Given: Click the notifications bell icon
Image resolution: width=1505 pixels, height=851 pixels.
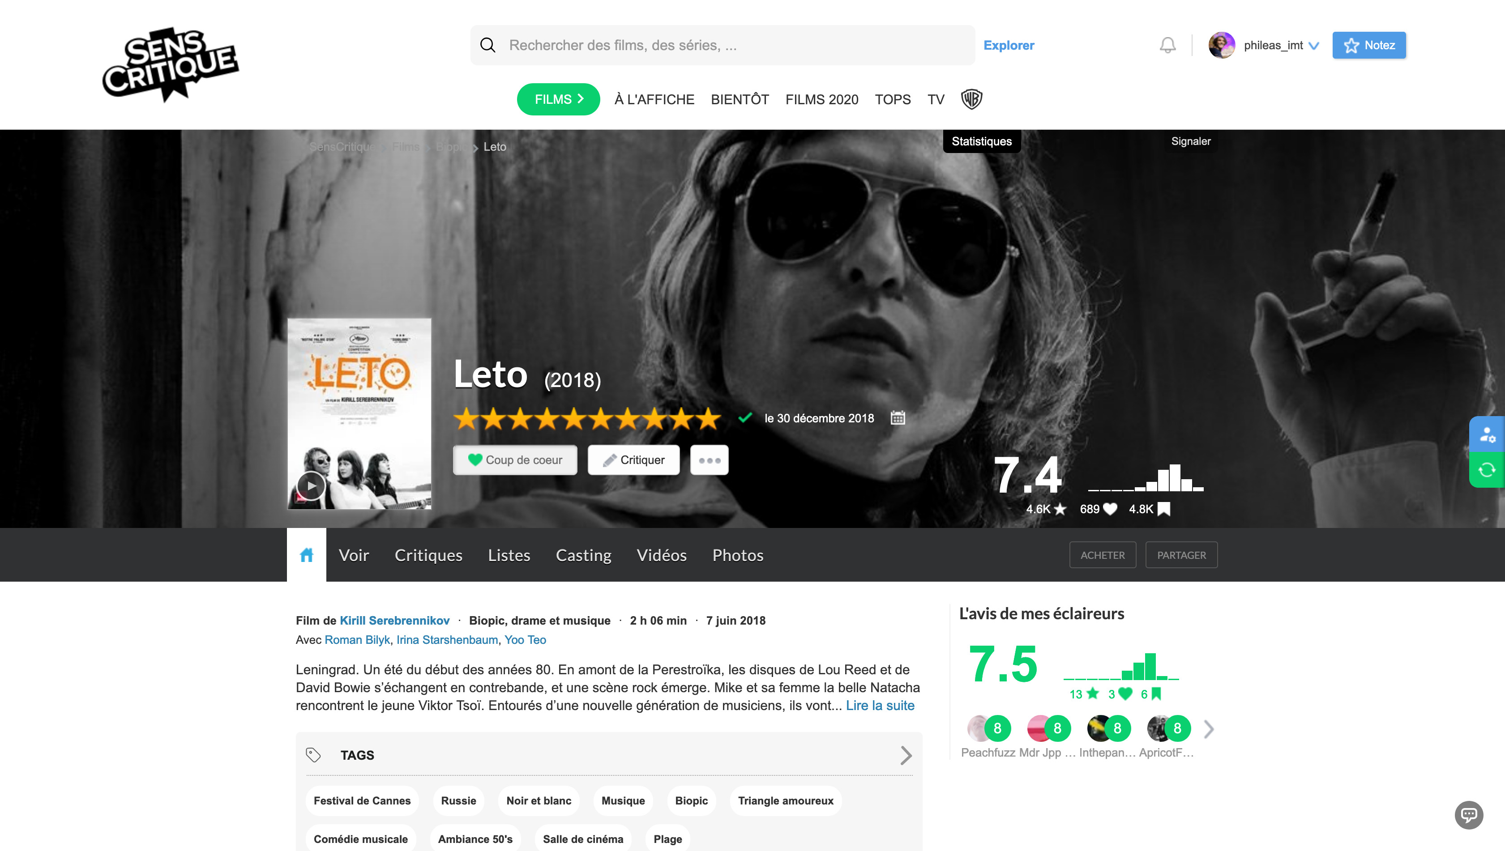Looking at the screenshot, I should pos(1167,45).
